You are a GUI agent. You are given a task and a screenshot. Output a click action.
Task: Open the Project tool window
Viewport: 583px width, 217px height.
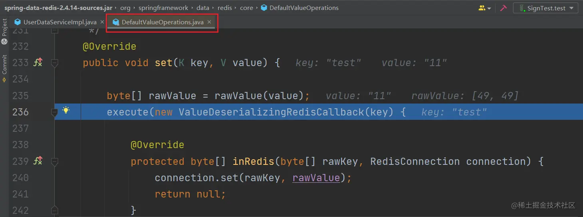click(4, 31)
